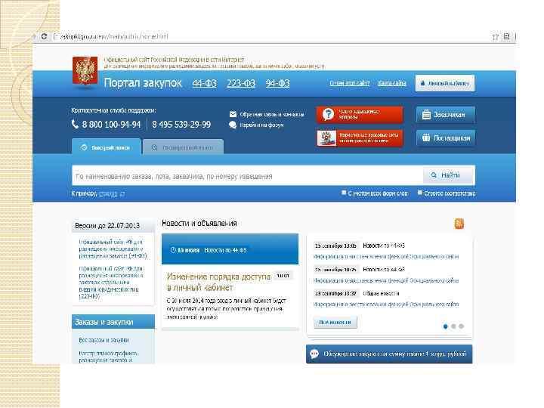Open Все заказы и закупки link

104,340
